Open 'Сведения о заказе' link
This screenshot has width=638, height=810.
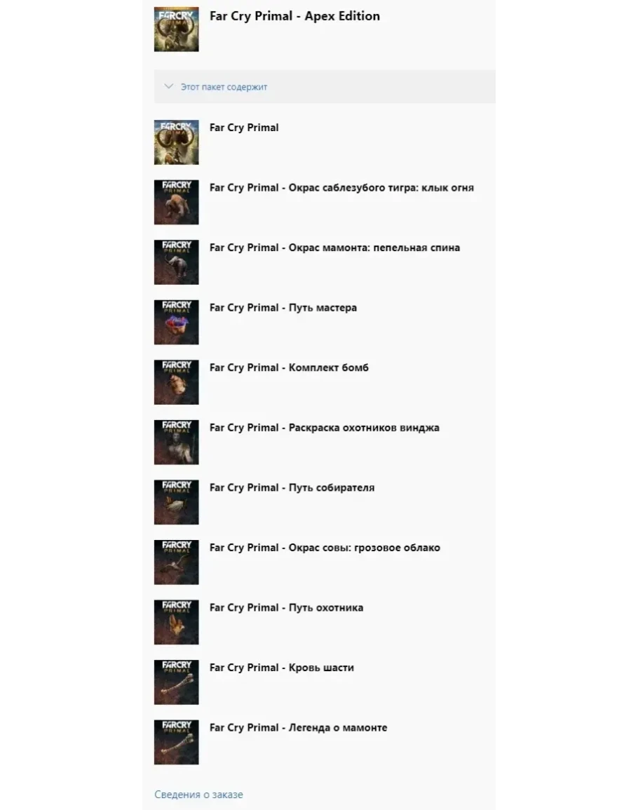198,795
